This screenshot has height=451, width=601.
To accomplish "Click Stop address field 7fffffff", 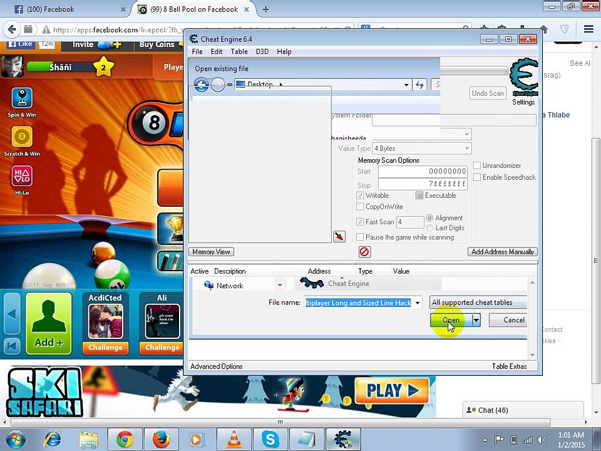I will coord(423,184).
